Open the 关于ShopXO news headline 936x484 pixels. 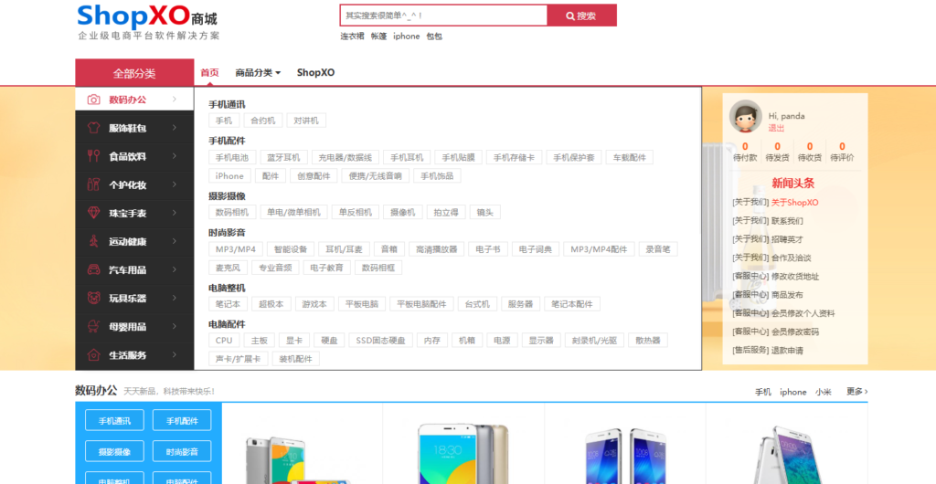click(x=794, y=203)
